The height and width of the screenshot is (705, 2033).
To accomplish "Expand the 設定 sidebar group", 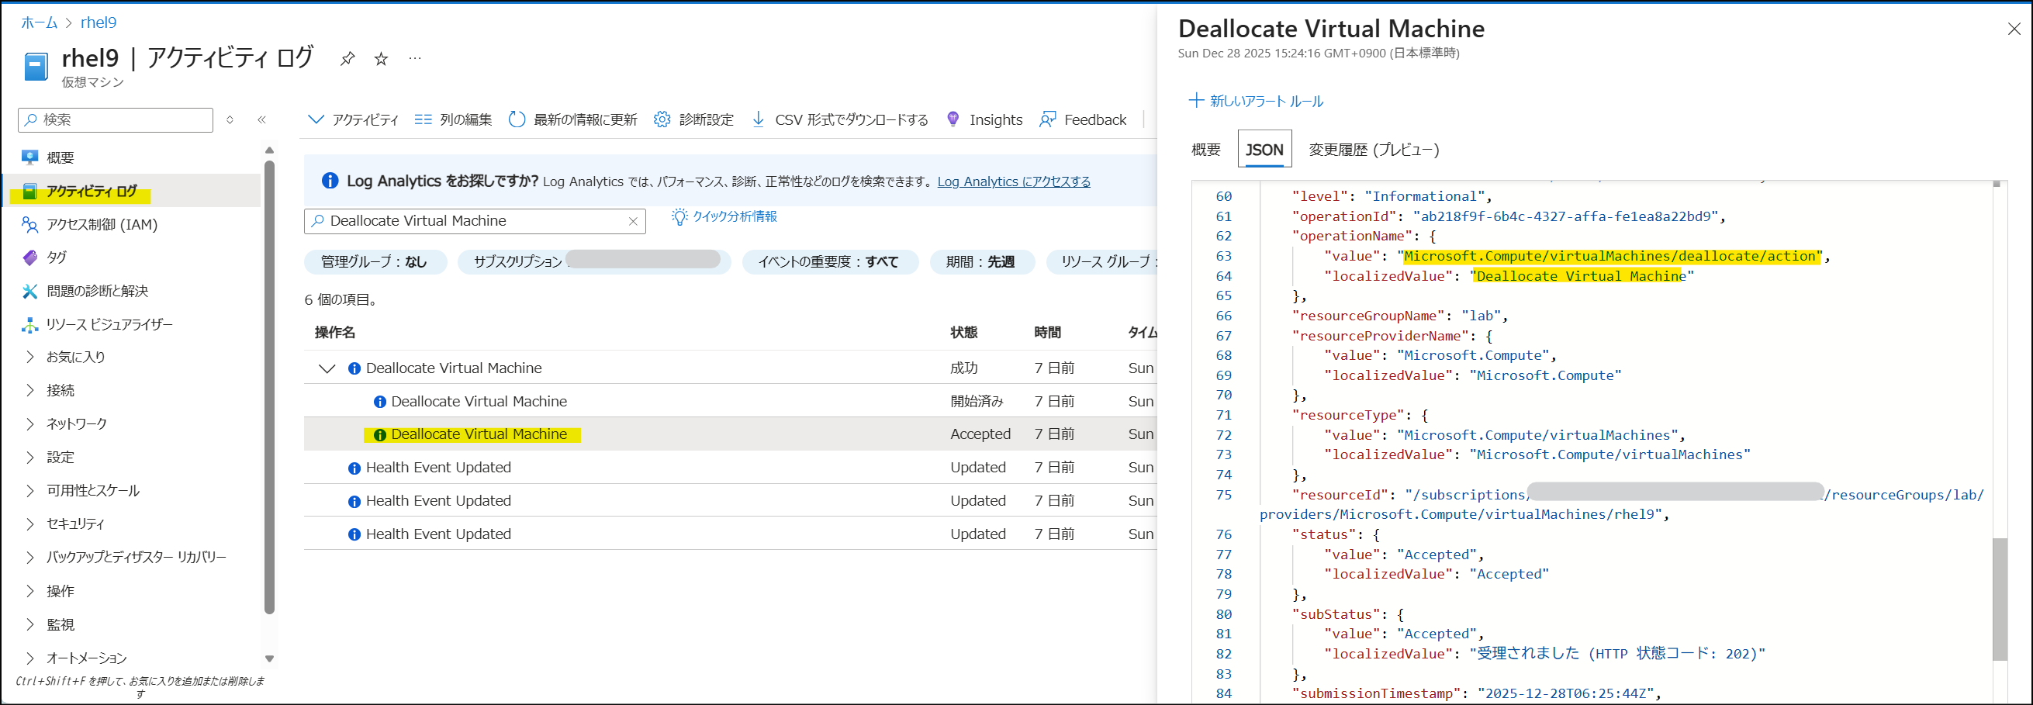I will coord(30,457).
